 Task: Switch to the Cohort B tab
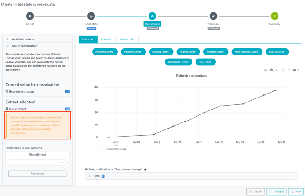pos(106,39)
